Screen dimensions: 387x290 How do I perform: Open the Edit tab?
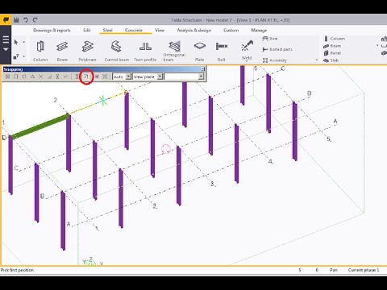click(87, 31)
